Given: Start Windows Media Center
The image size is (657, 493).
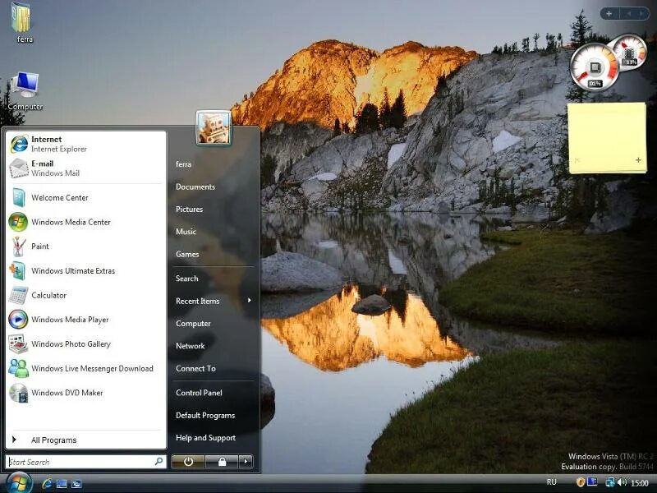Looking at the screenshot, I should point(86,222).
